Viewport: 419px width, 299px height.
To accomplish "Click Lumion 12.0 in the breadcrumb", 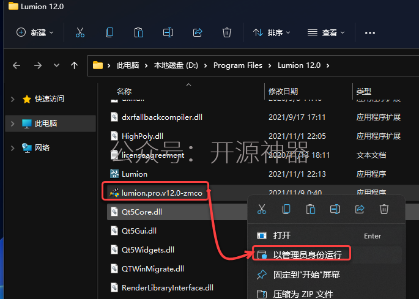I will 299,65.
